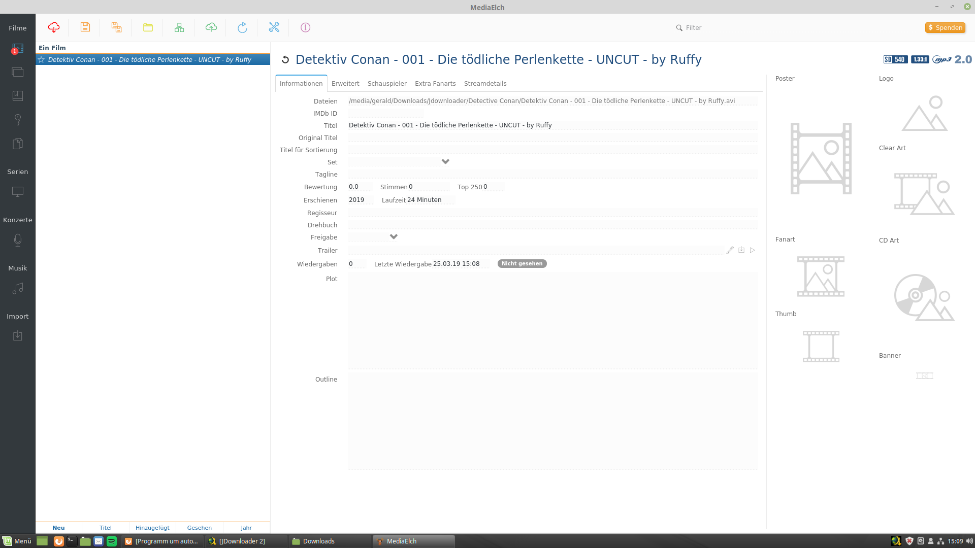Viewport: 975px width, 548px height.
Task: Open the folder icon in toolbar
Action: pyautogui.click(x=148, y=27)
